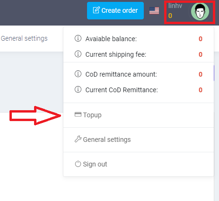Choose Sign out from the menu

point(139,164)
